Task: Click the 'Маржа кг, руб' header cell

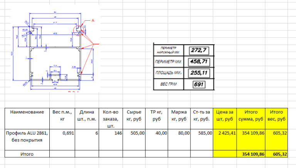Action: click(179, 119)
